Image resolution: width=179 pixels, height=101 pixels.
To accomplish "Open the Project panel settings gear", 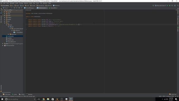I will 19,8.
